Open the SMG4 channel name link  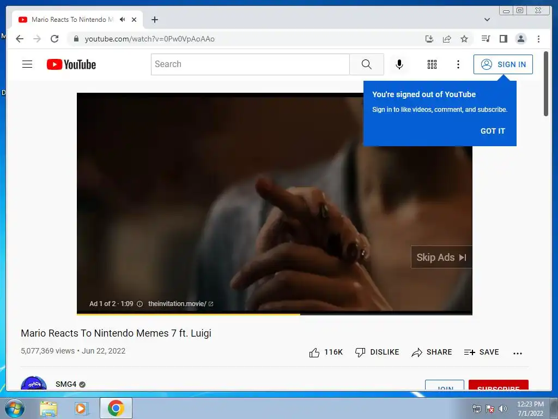tap(66, 384)
